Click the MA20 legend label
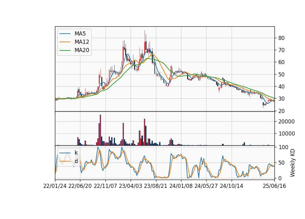Viewport: 305px width, 219px height. point(82,50)
